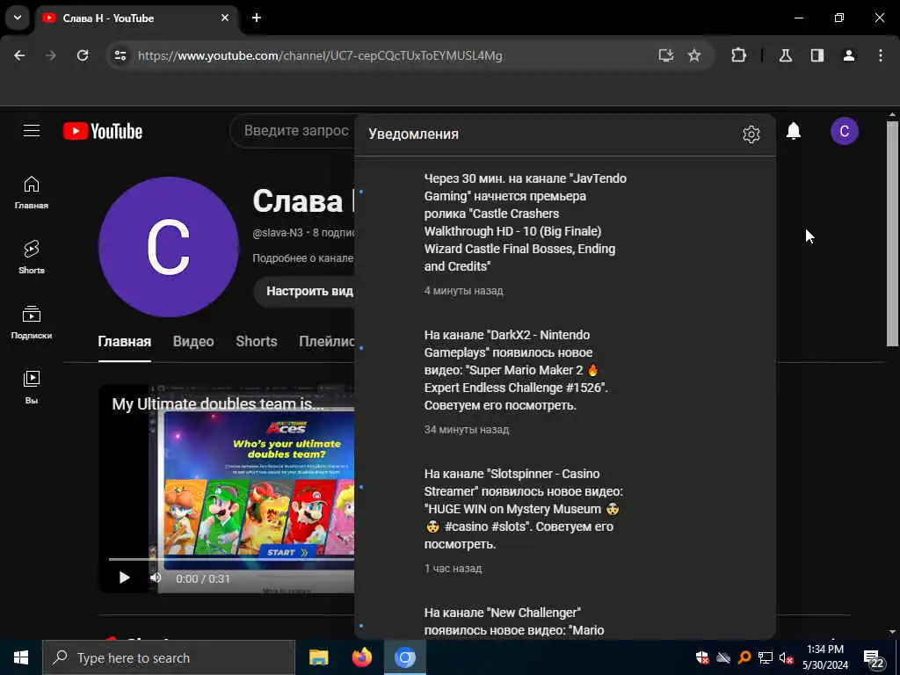Switch to the Плейлисты channel tab

tap(327, 342)
